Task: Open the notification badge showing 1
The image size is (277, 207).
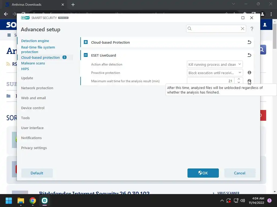Action: pyautogui.click(x=269, y=201)
